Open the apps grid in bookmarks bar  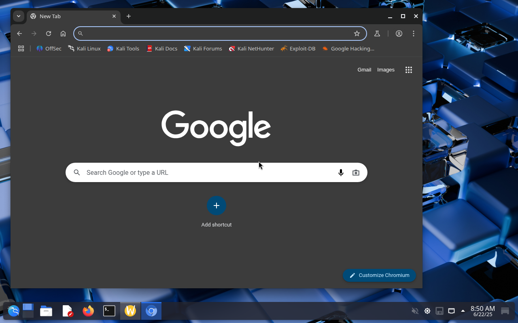21,48
